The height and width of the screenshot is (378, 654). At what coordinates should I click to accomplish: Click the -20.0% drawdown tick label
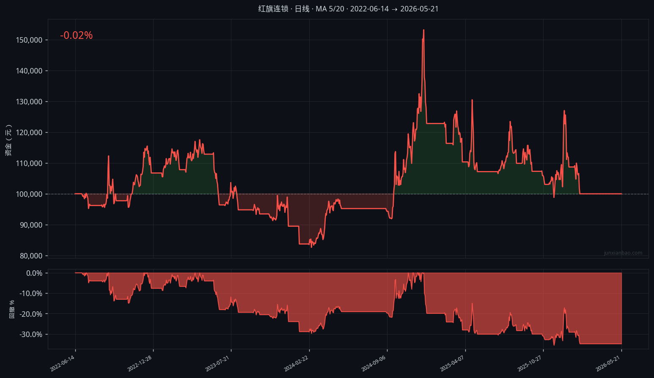click(x=31, y=314)
